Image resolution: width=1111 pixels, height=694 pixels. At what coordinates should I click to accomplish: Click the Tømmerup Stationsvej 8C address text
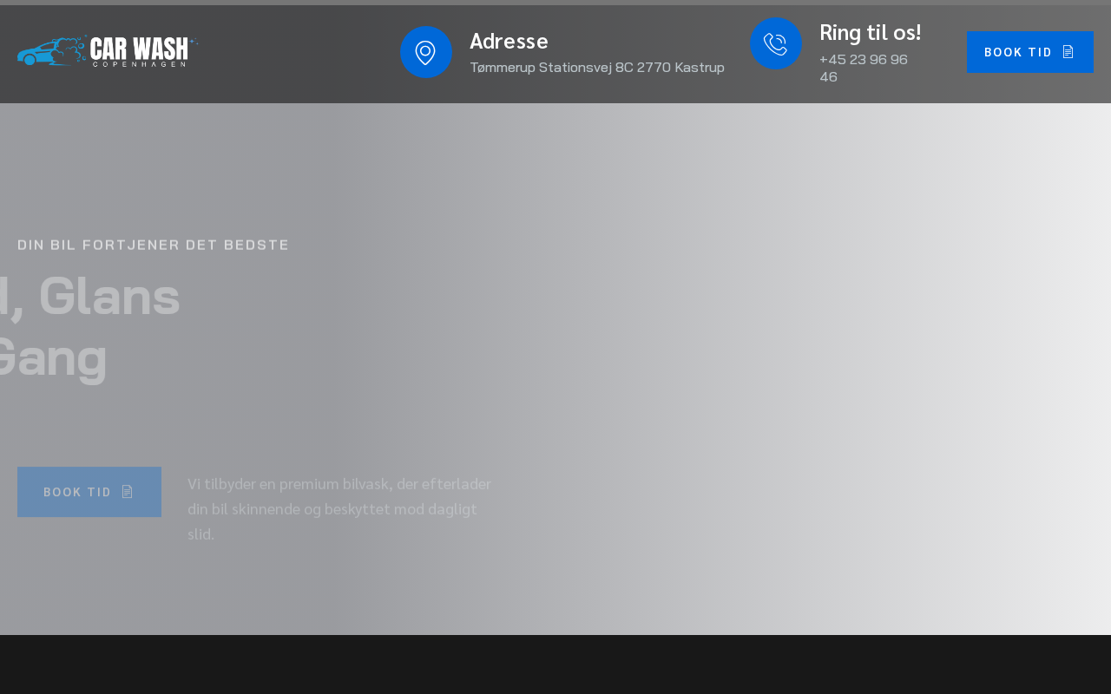[x=597, y=67]
